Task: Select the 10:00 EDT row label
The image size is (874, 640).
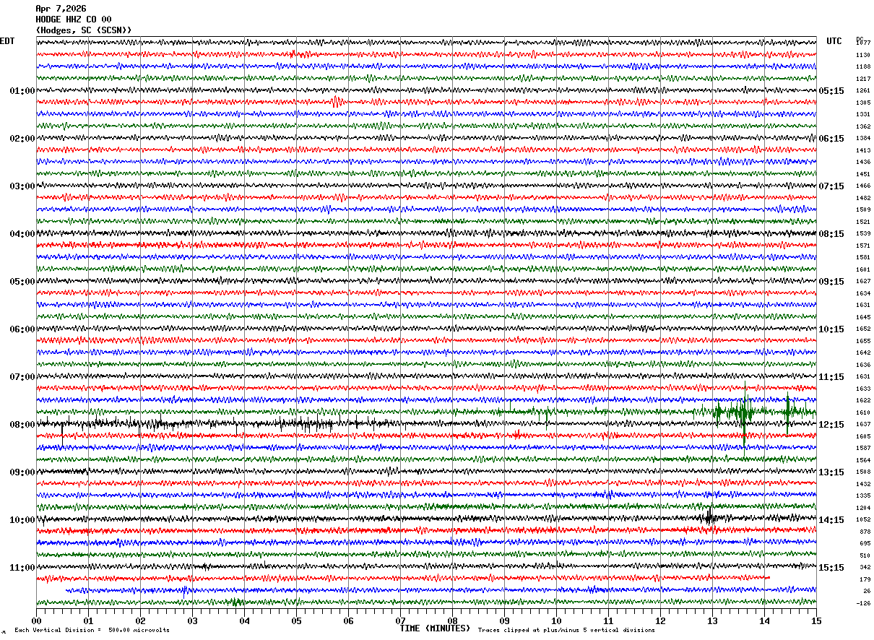Action: [x=22, y=520]
